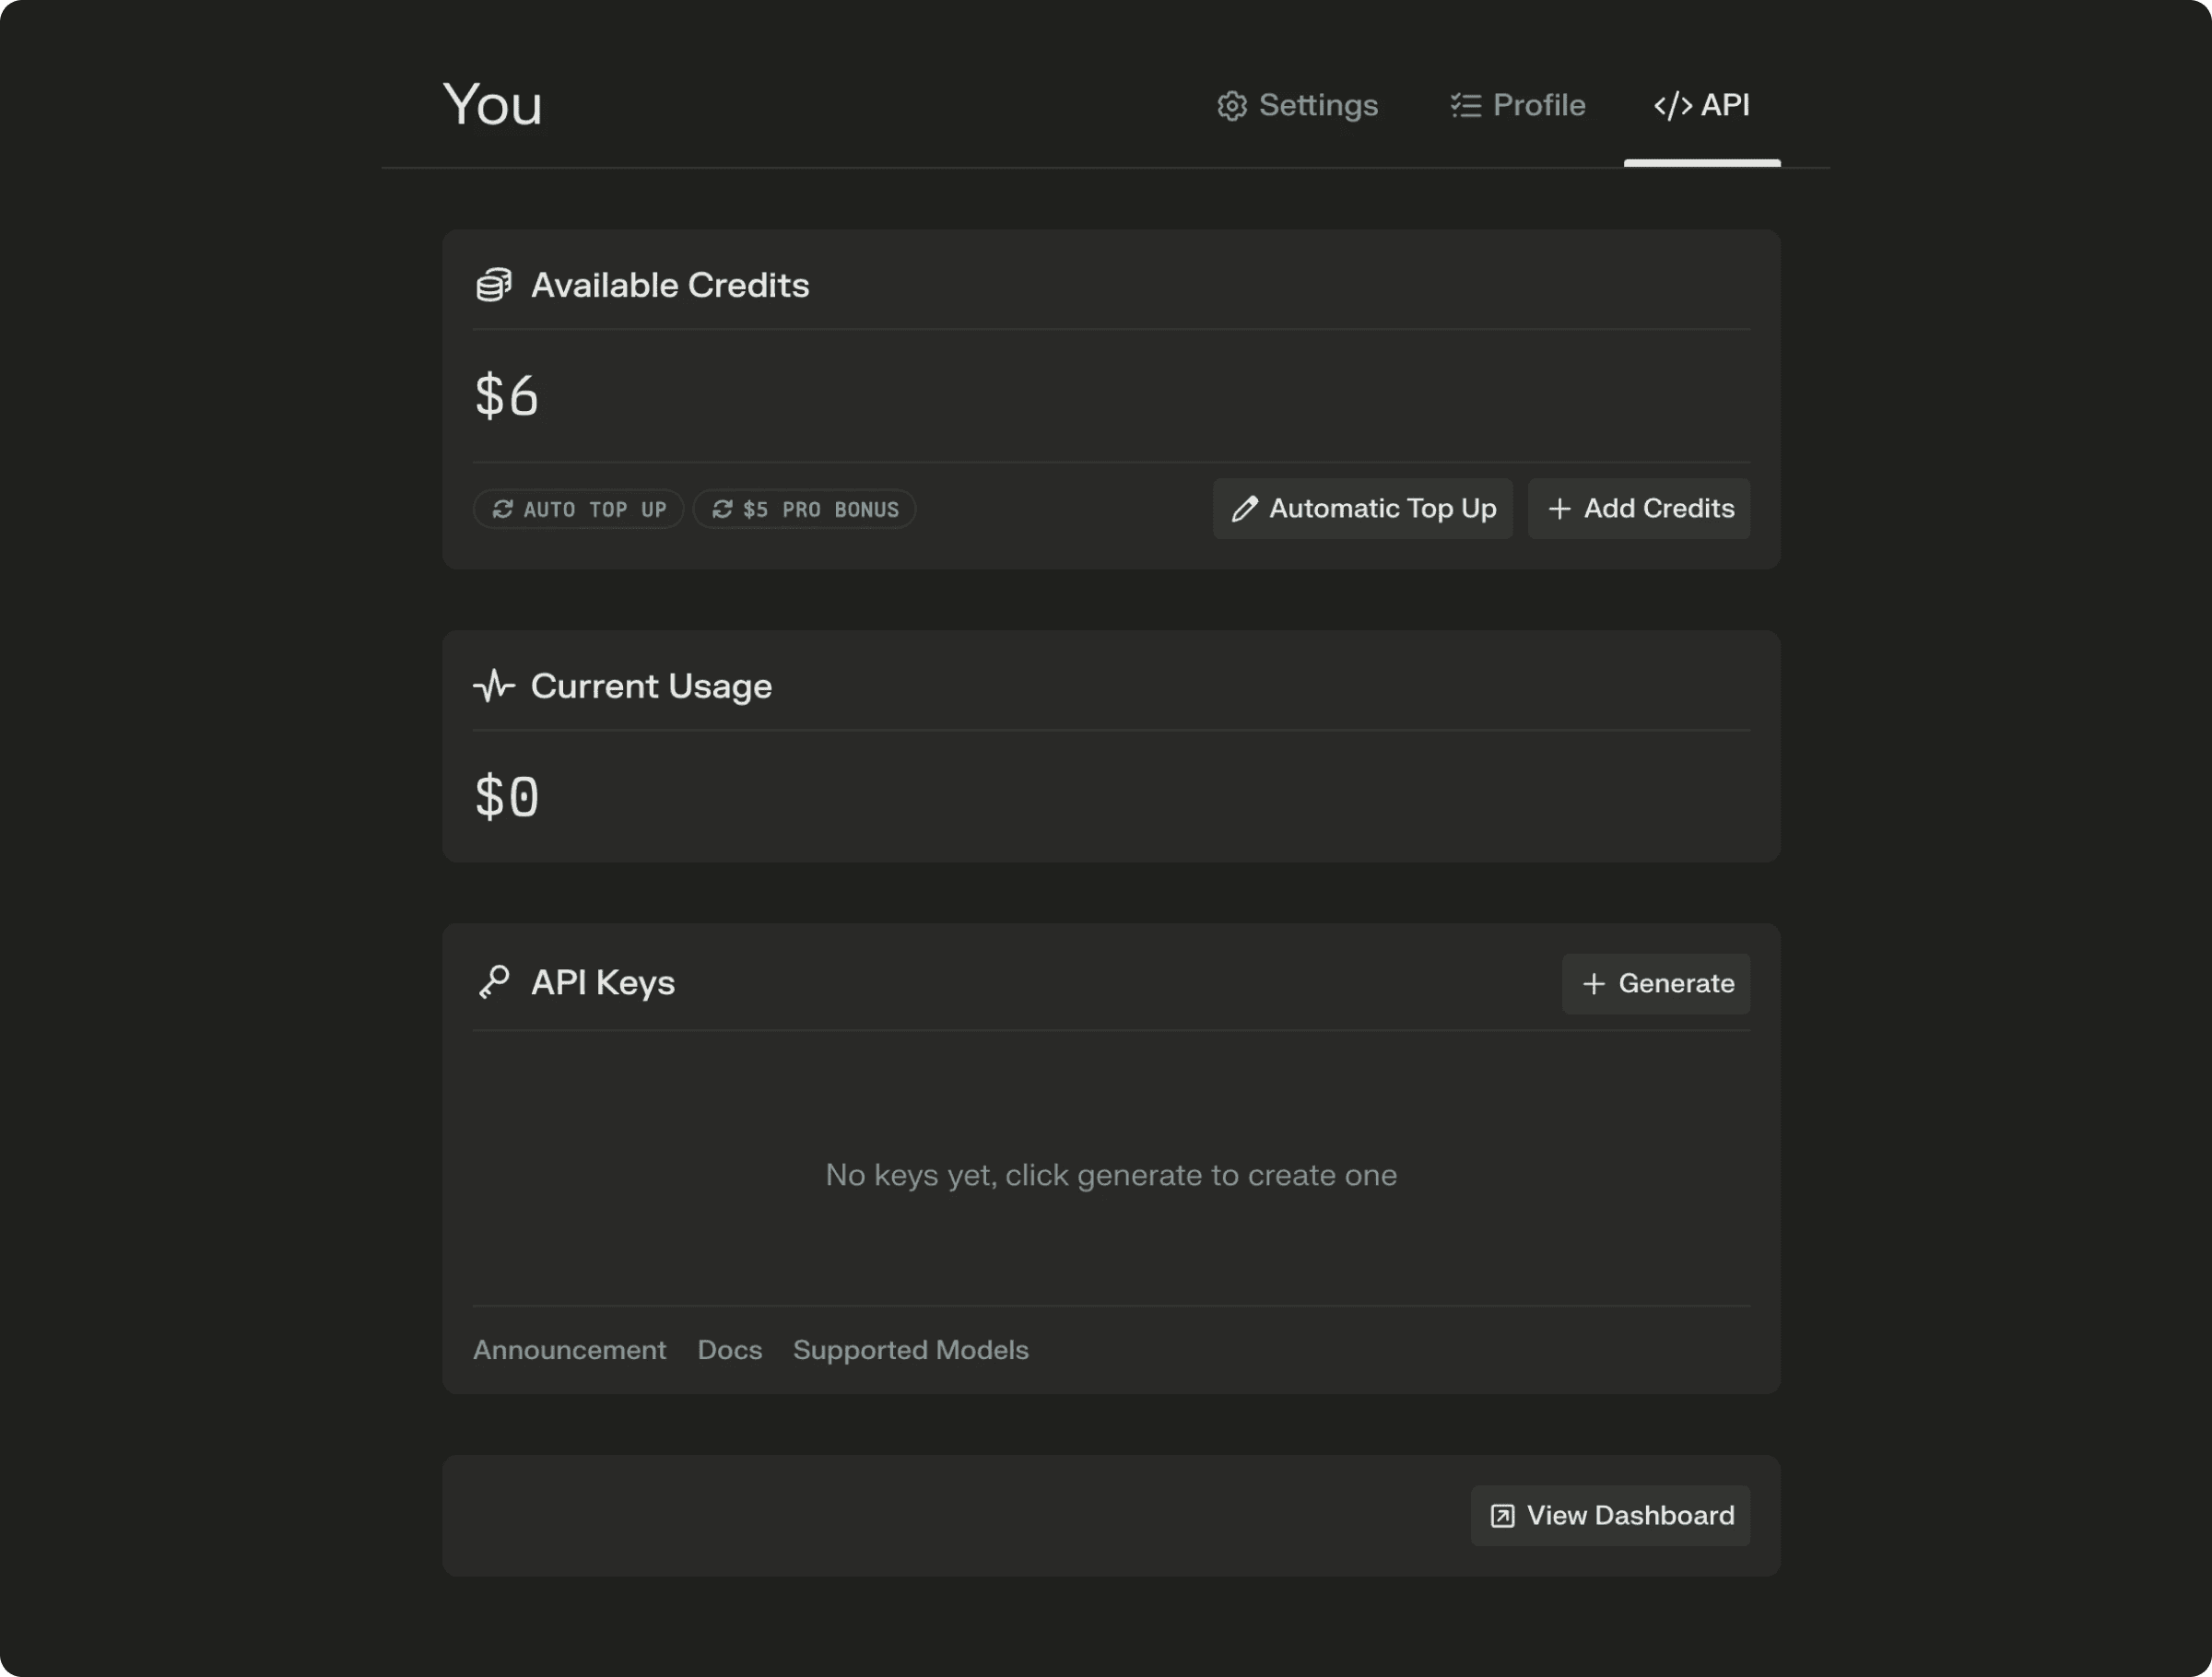This screenshot has height=1677, width=2212.
Task: Click the settings gear icon
Action: (1228, 106)
